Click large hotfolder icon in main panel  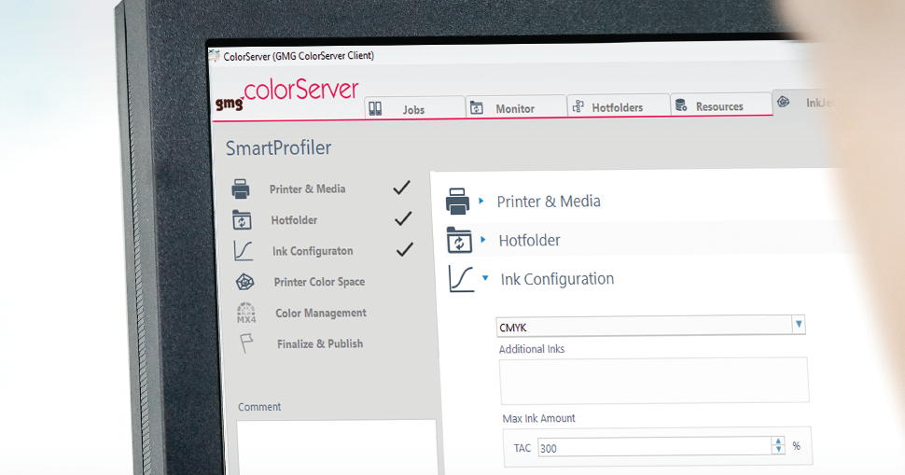tap(459, 240)
